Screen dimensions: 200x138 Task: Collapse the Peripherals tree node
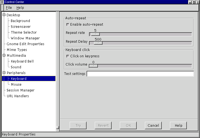[4, 73]
